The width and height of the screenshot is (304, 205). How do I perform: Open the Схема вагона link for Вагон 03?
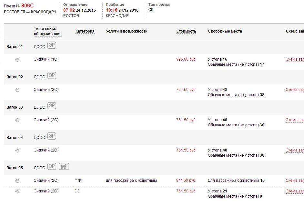(295, 120)
